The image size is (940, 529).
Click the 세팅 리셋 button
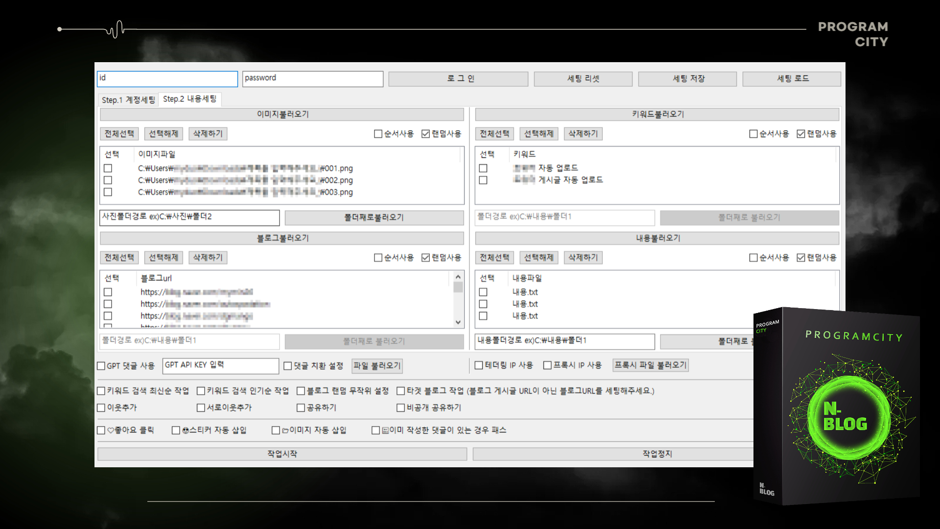583,79
